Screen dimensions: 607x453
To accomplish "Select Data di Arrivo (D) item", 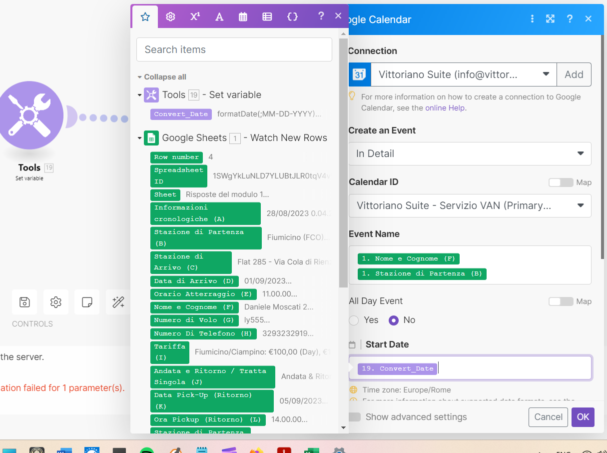I will [x=194, y=281].
